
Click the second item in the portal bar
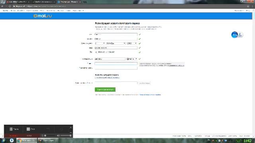[x=13, y=11]
